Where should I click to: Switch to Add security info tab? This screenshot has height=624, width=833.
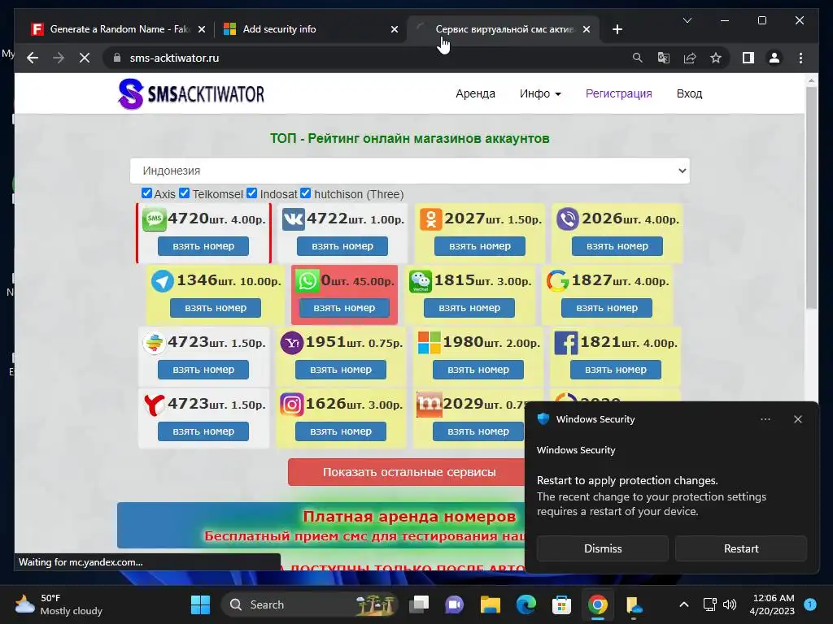310,29
